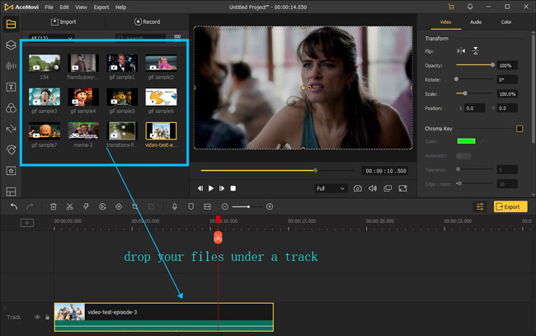536x336 pixels.
Task: Delete selected clip with trash icon
Action: [x=54, y=206]
